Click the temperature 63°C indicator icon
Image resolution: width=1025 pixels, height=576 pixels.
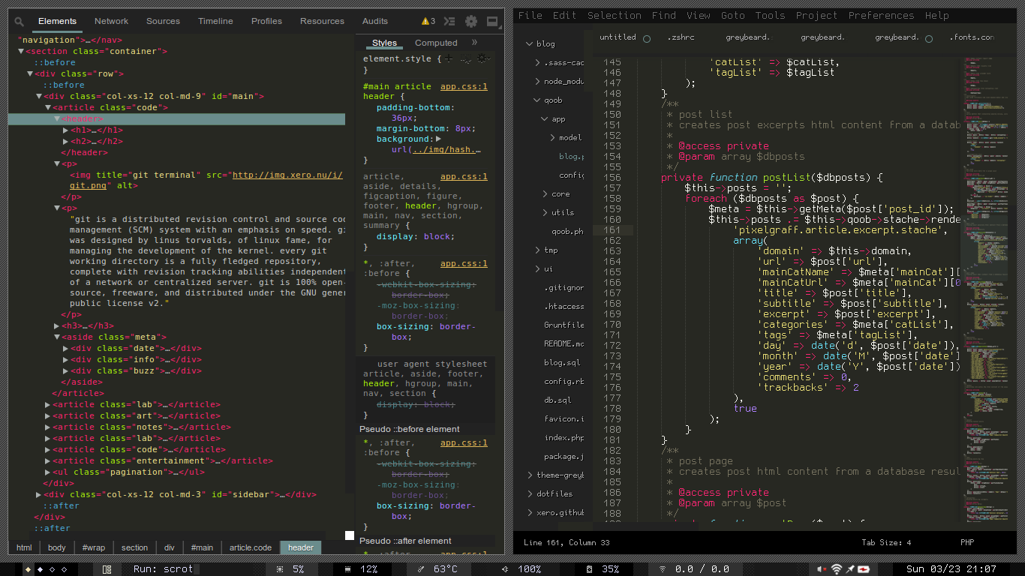click(421, 569)
